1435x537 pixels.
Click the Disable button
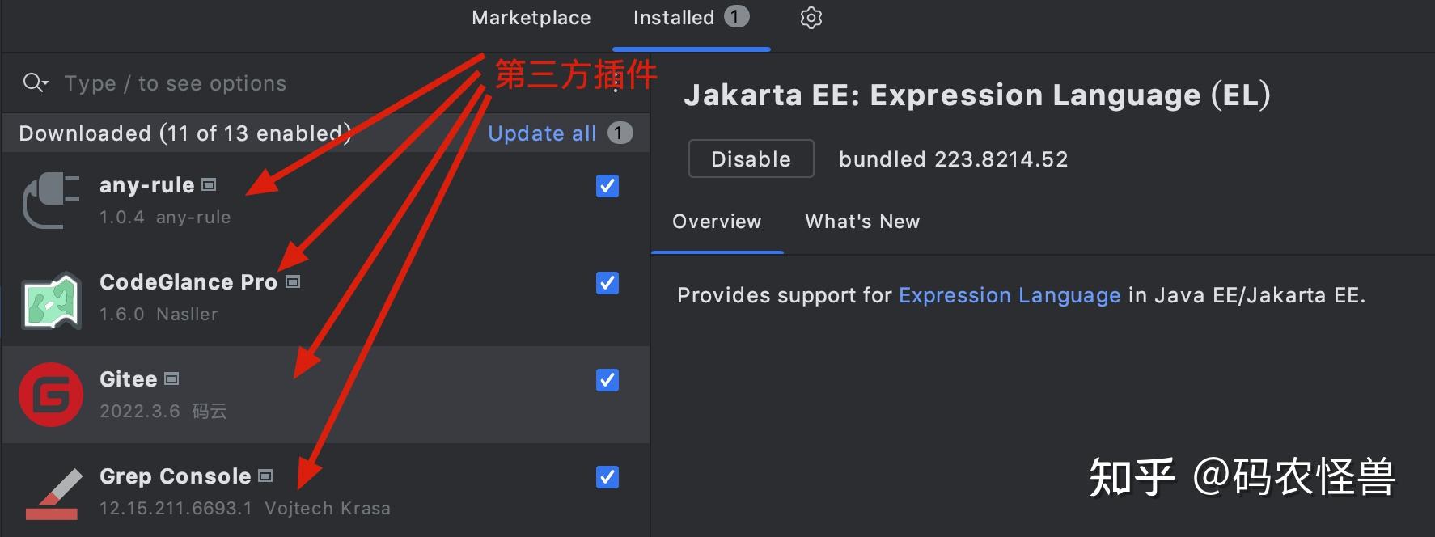[751, 159]
